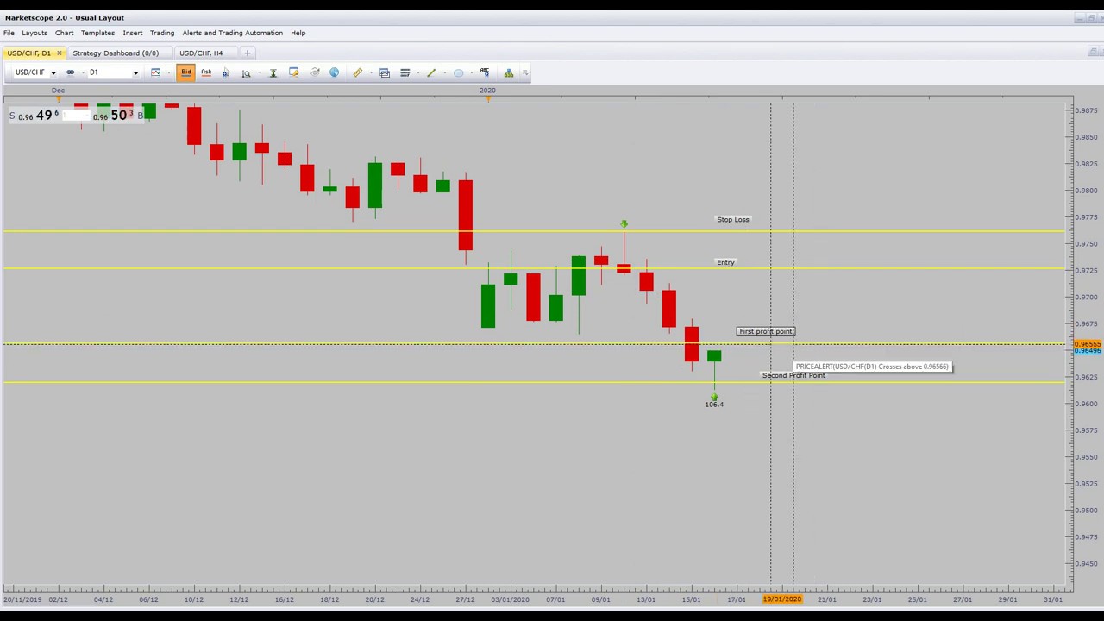Open the Insert menu
Screen dimensions: 1104x621
[133, 33]
